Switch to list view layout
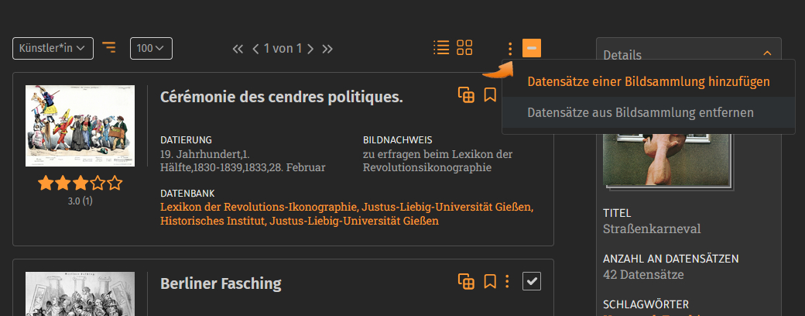The image size is (805, 316). tap(441, 48)
